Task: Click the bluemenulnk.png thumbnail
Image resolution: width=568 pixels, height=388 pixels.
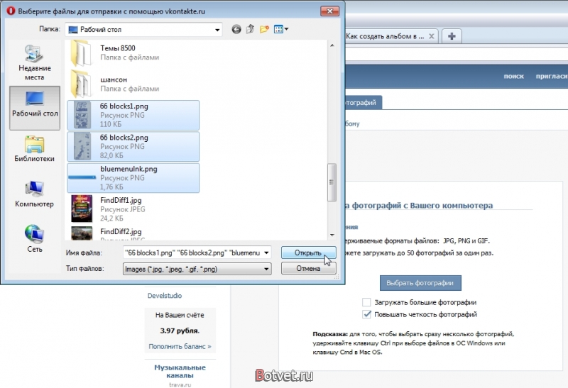Action: 82,177
